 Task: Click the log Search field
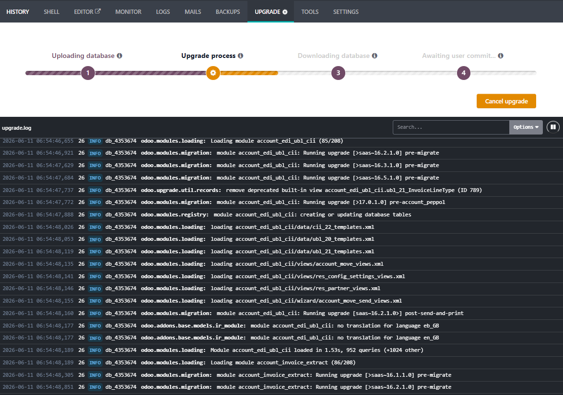(451, 127)
